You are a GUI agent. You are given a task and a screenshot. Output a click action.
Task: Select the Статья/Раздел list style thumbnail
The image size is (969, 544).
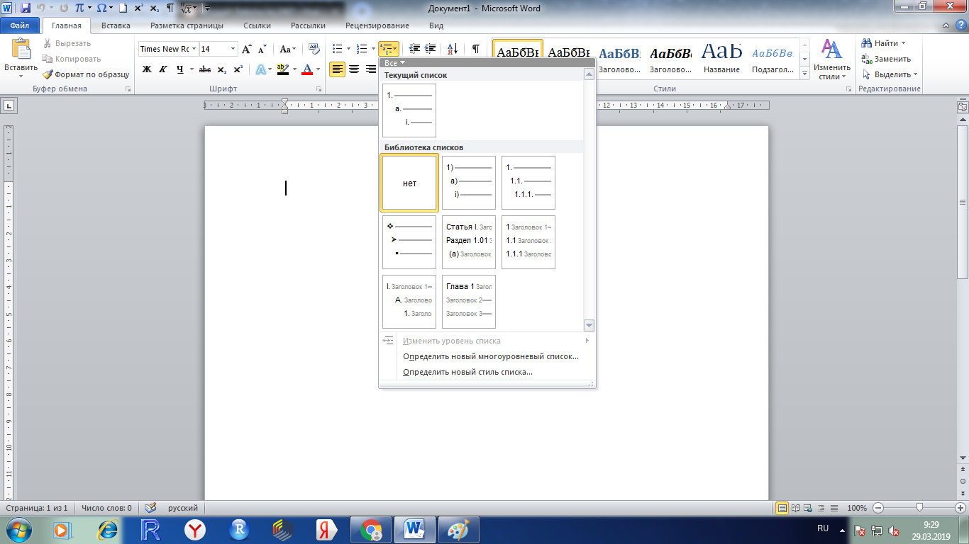(x=469, y=242)
